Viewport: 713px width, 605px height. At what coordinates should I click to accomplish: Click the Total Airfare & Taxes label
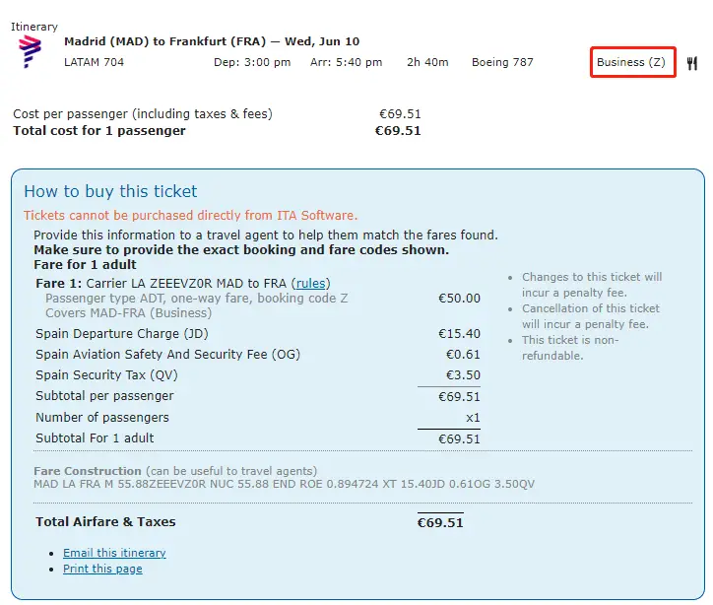click(x=105, y=522)
